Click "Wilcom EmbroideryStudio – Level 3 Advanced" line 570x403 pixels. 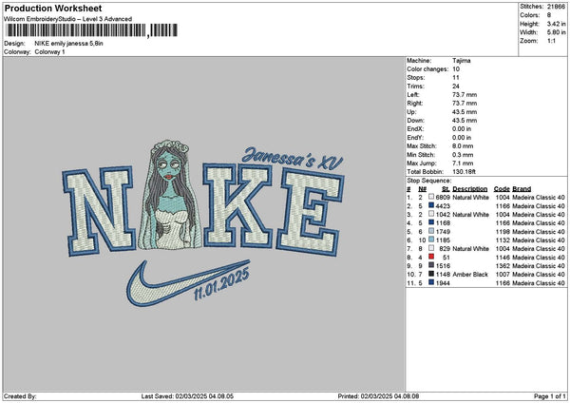click(68, 19)
